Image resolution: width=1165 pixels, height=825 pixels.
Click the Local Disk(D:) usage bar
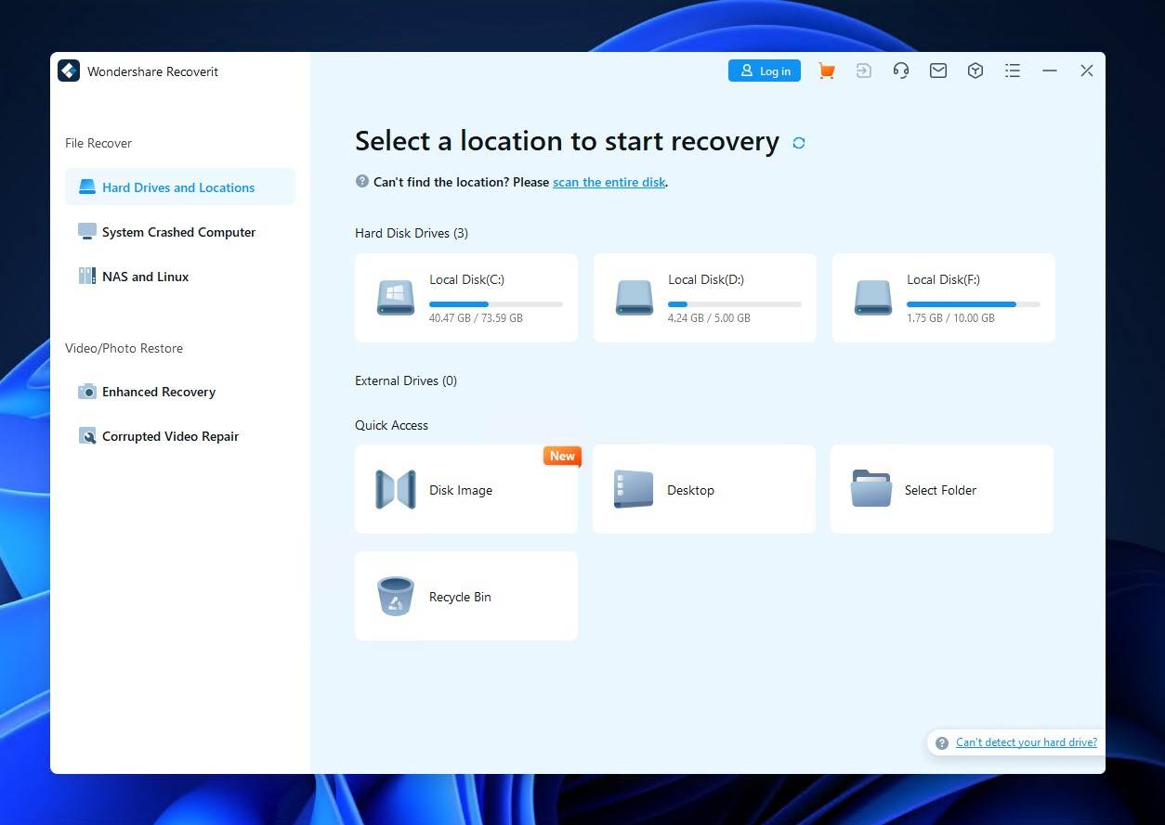coord(735,303)
